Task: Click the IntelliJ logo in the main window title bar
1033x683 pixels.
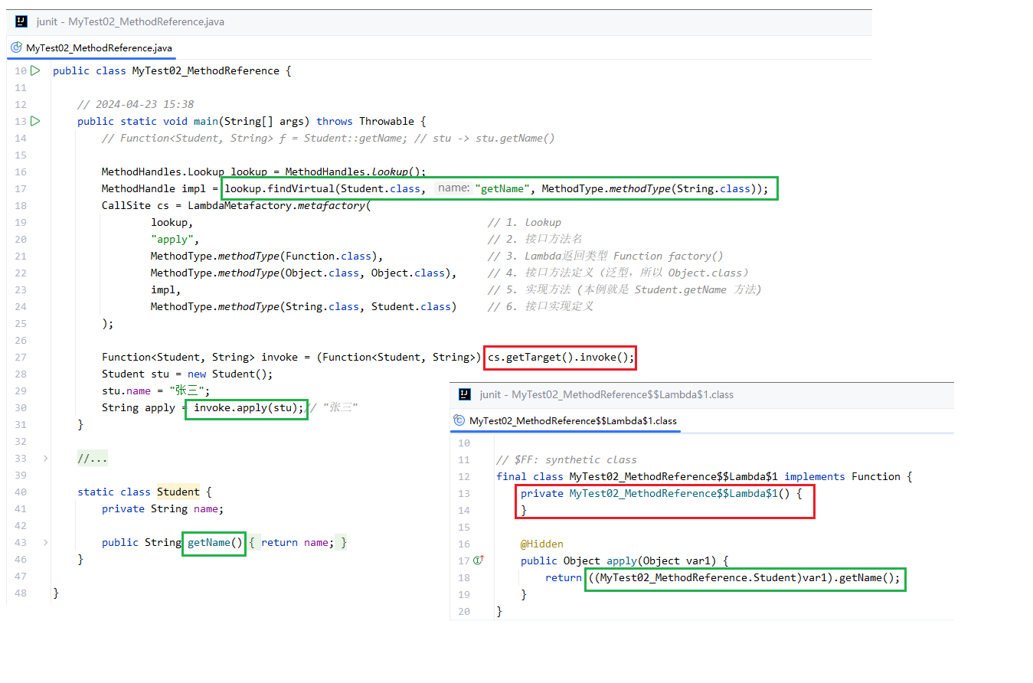Action: pos(23,21)
